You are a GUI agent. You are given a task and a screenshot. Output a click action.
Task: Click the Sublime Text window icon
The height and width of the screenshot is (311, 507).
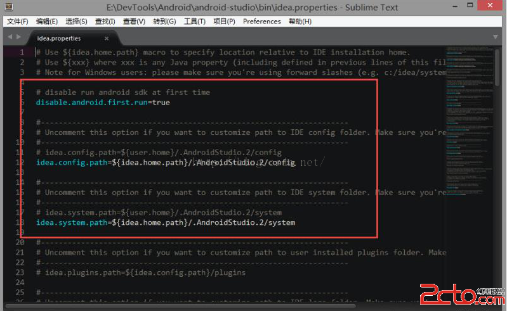[9, 6]
